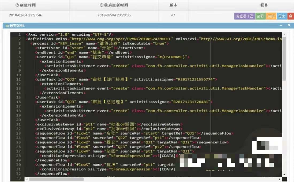Click line number 11 in the gutter
This screenshot has width=294, height=182.
[x=18, y=79]
